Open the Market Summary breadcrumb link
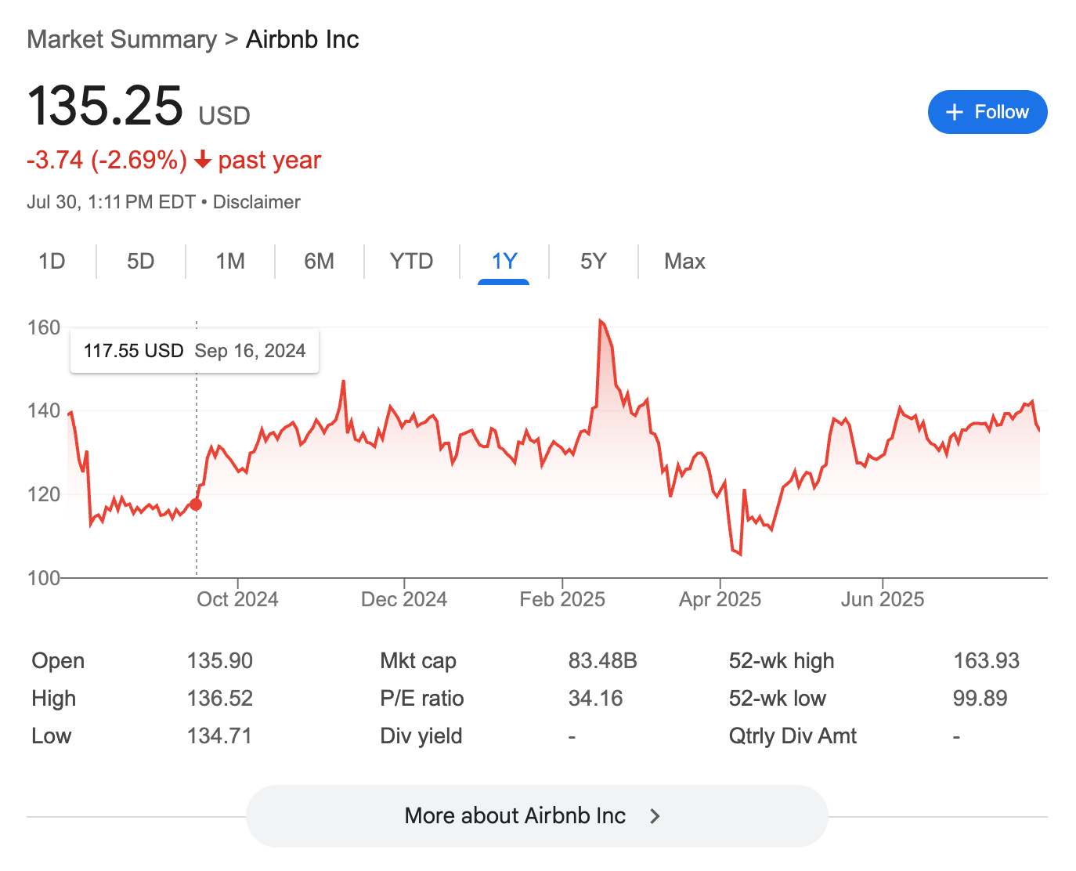 coord(121,39)
